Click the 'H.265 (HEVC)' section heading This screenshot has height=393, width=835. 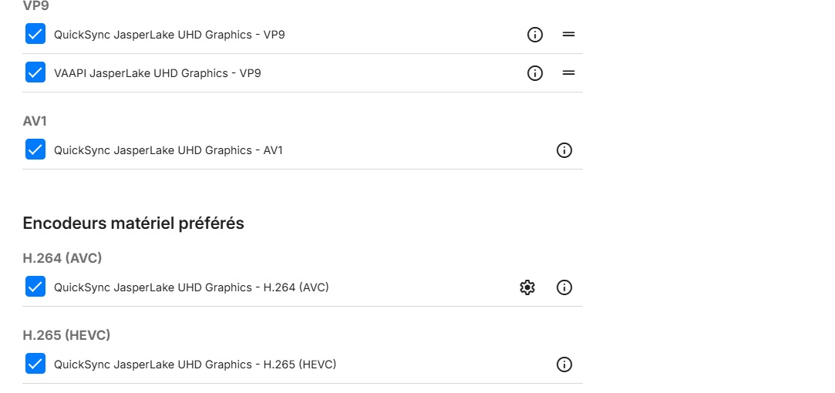[66, 335]
